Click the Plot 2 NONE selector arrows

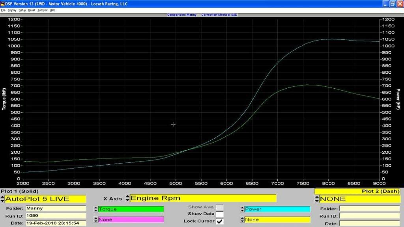[317, 199]
